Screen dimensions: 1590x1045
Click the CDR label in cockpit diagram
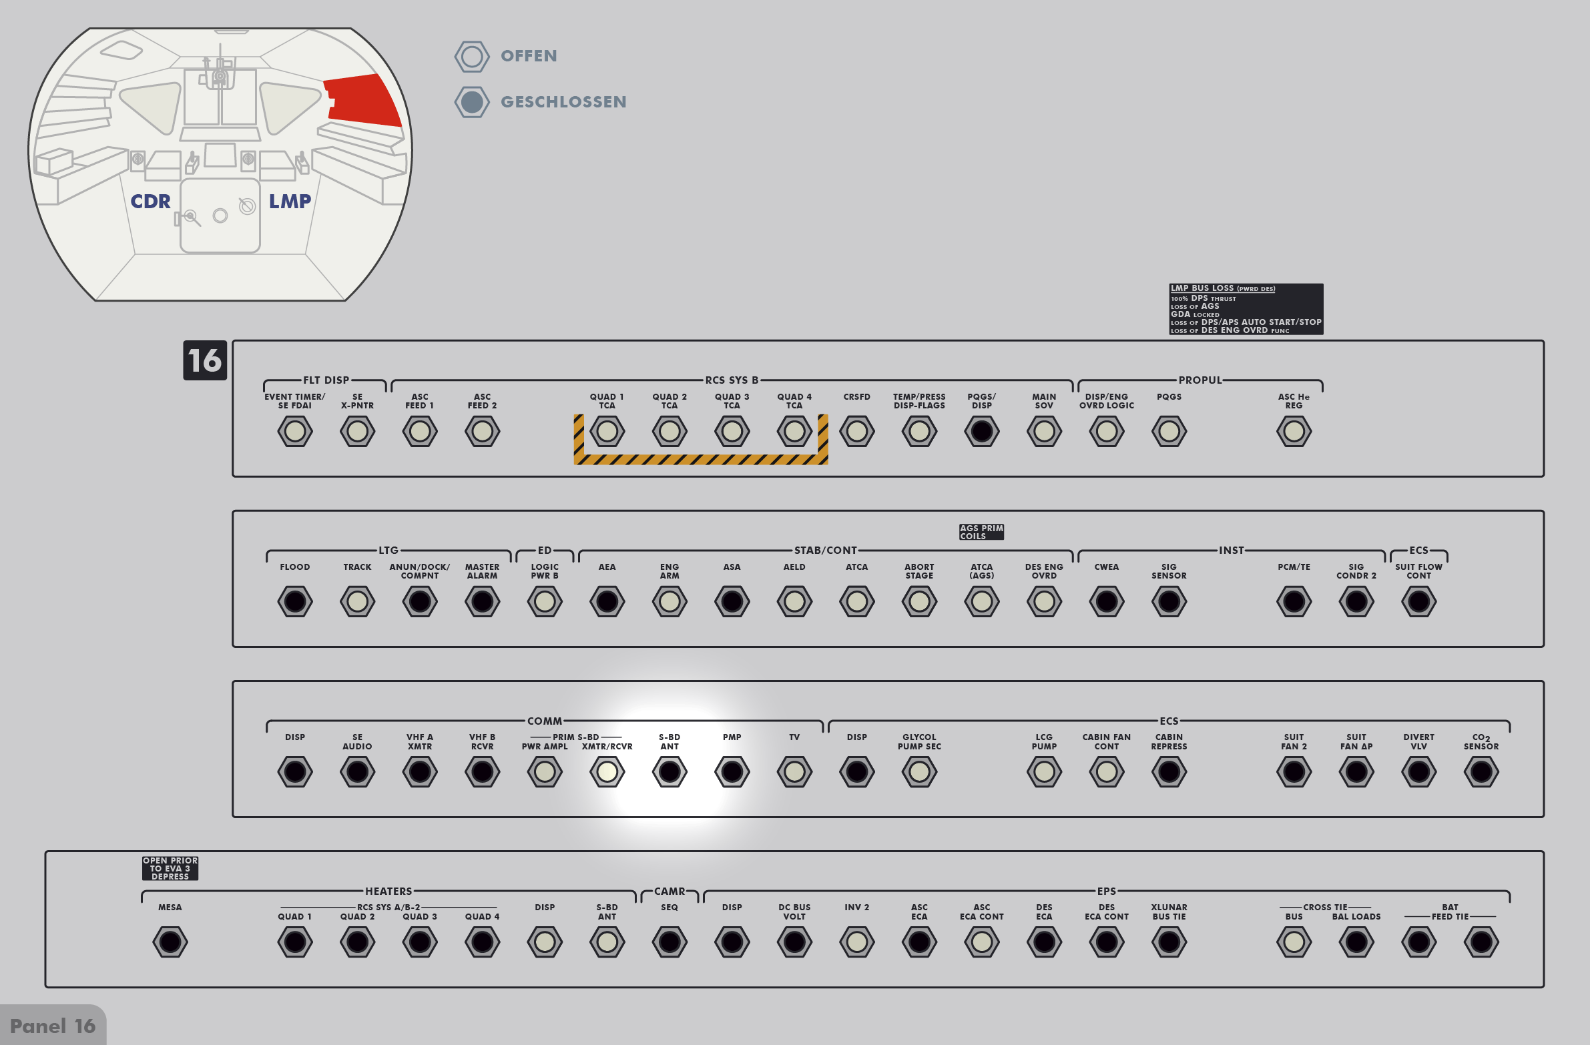point(150,201)
